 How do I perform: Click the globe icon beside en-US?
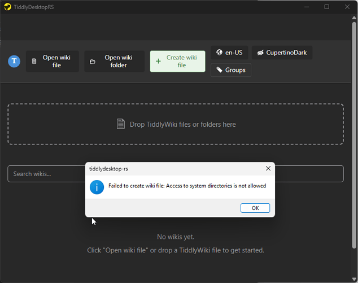pyautogui.click(x=219, y=53)
